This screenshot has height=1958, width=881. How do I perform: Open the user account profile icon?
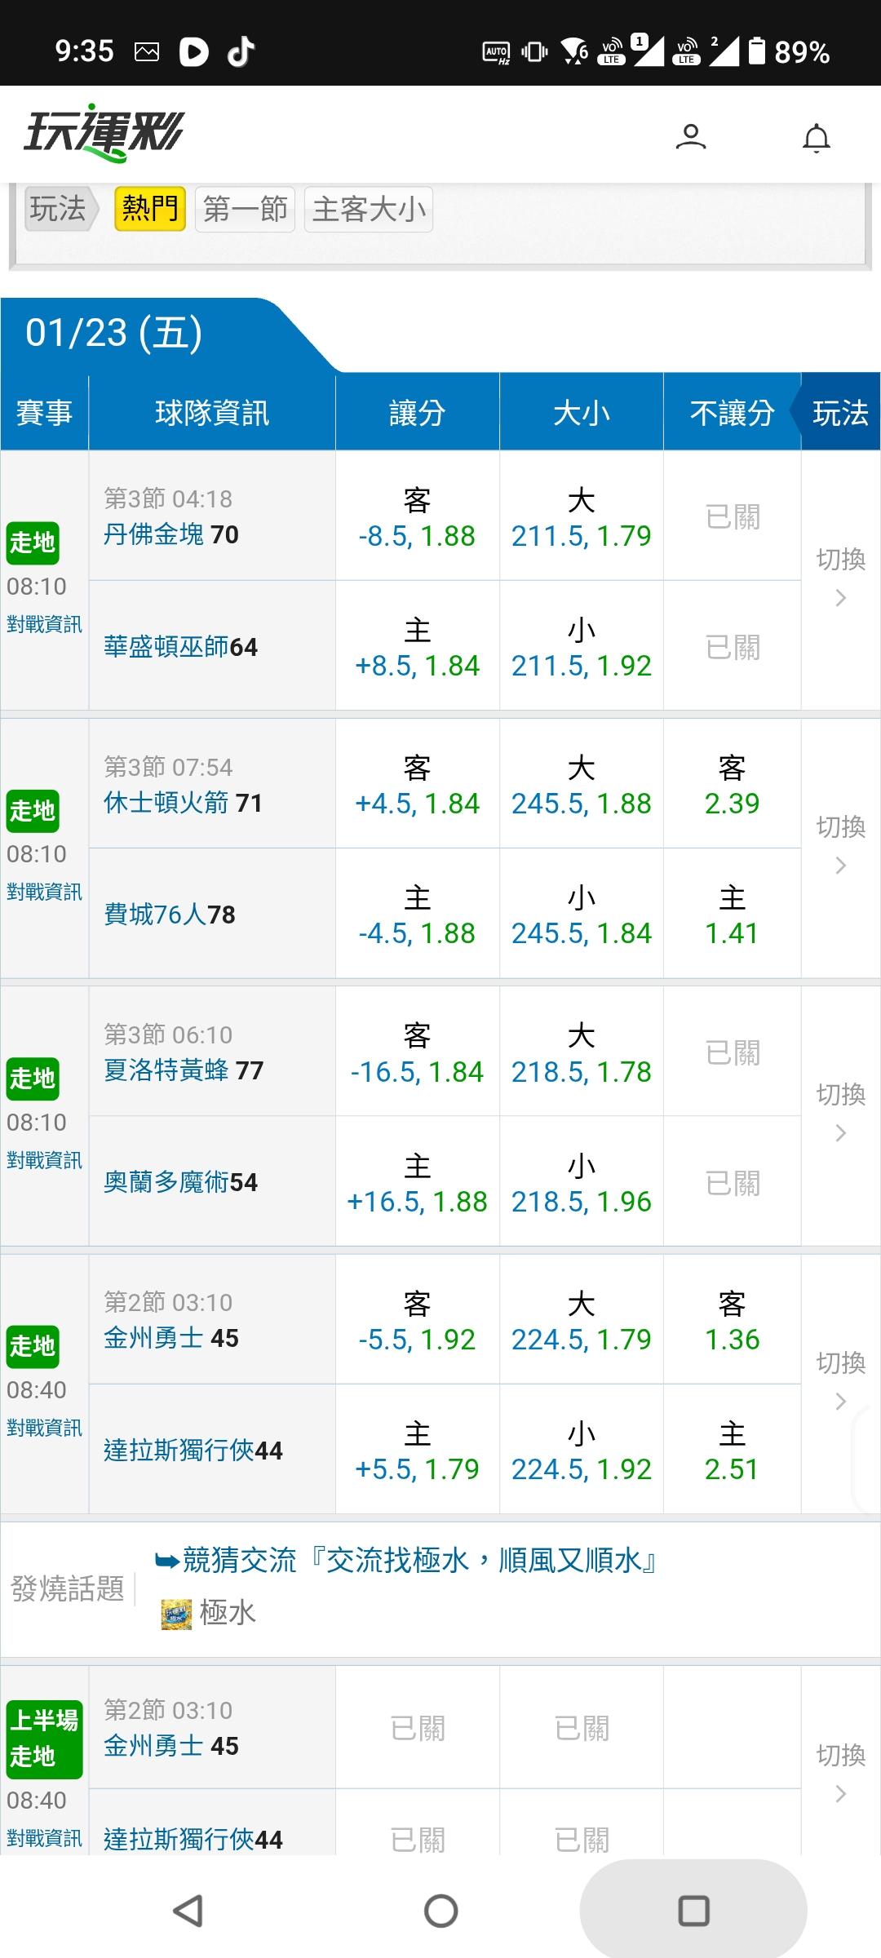pos(690,136)
